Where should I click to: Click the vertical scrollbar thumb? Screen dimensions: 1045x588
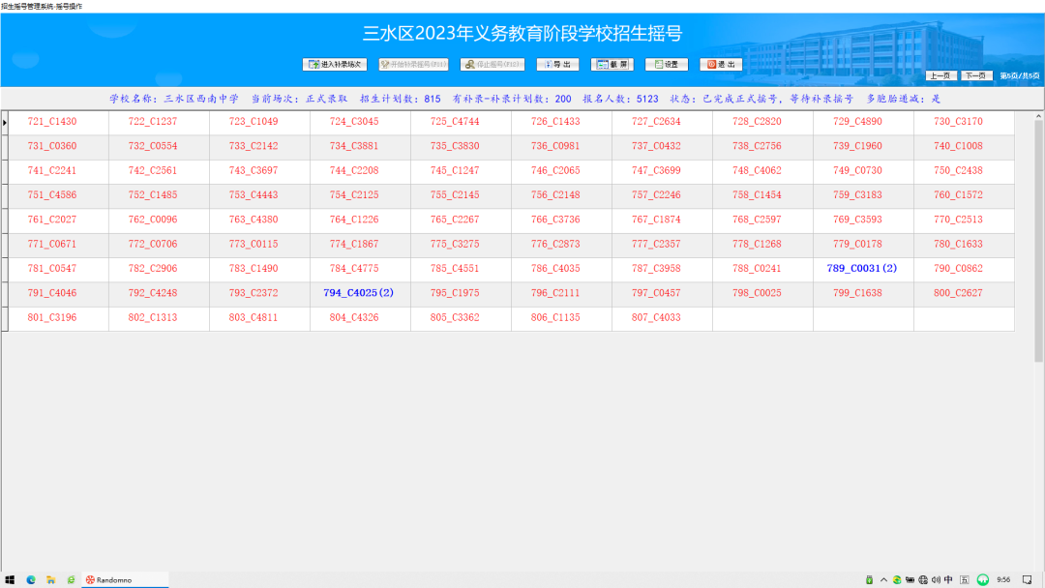point(1038,241)
